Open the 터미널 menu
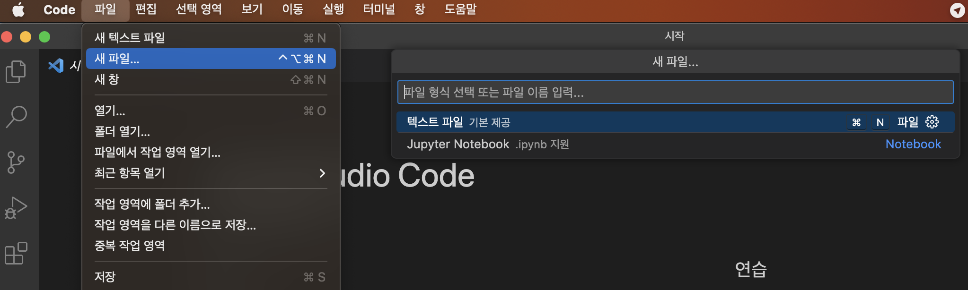 pyautogui.click(x=379, y=10)
